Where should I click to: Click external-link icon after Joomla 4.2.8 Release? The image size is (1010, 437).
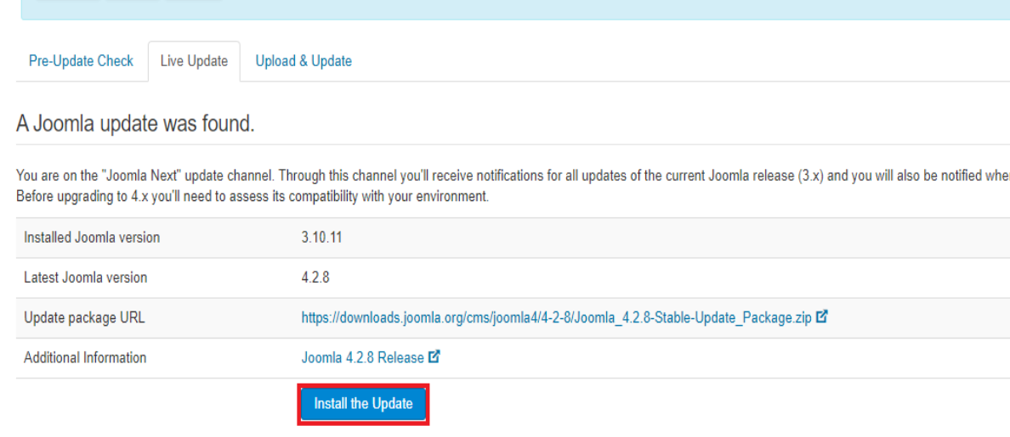[434, 356]
